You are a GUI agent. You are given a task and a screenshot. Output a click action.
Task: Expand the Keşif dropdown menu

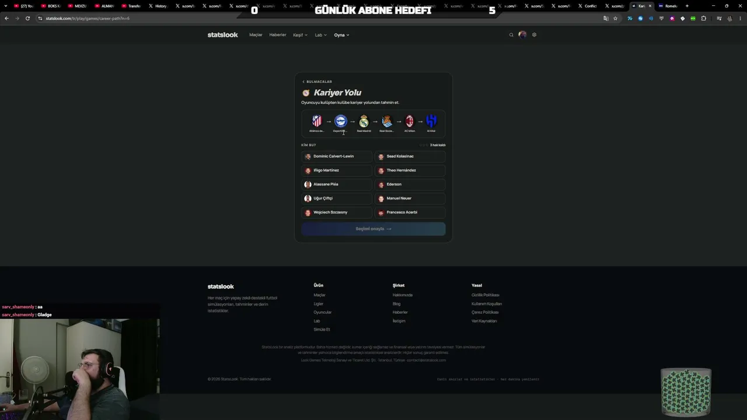300,35
